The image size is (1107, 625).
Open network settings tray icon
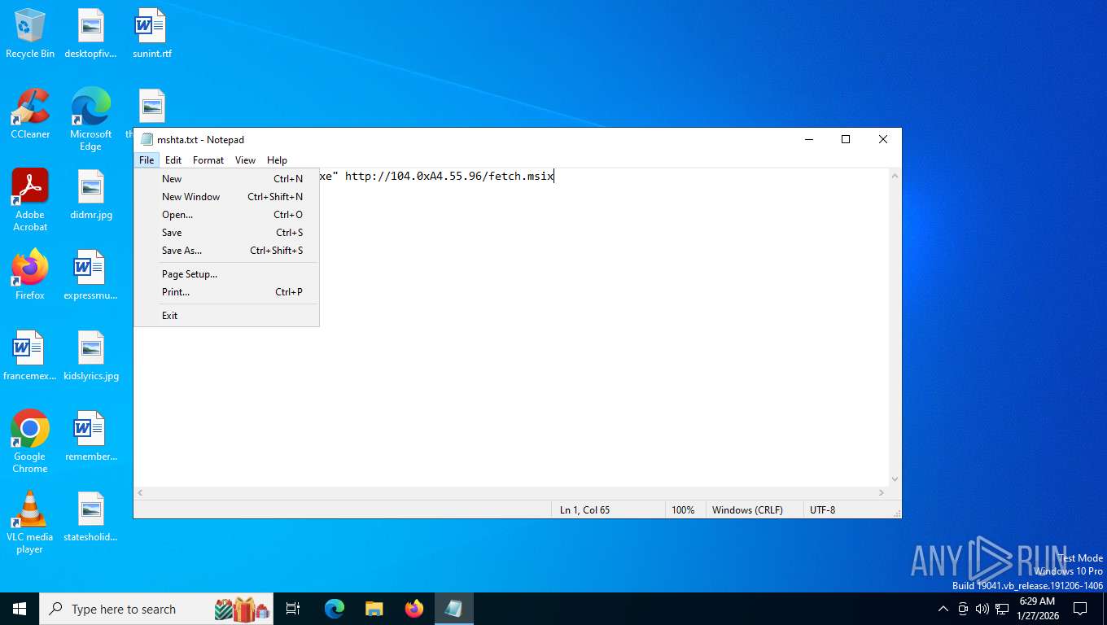pyautogui.click(x=1002, y=609)
